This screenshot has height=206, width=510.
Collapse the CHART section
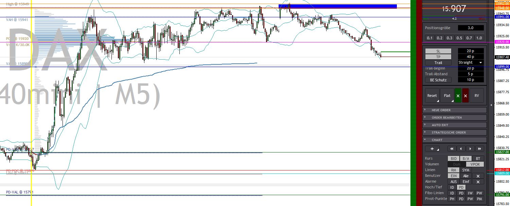click(455, 140)
